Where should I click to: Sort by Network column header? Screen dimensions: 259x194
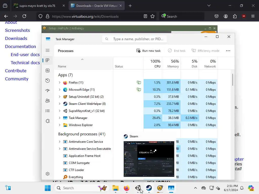[x=208, y=63]
